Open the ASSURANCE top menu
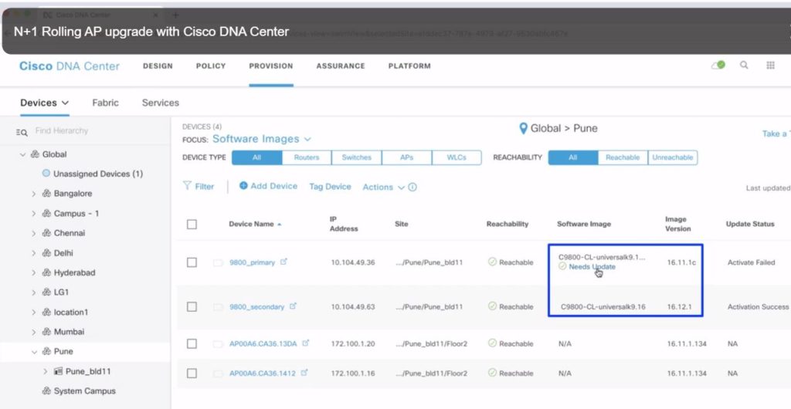791x409 pixels. click(340, 66)
